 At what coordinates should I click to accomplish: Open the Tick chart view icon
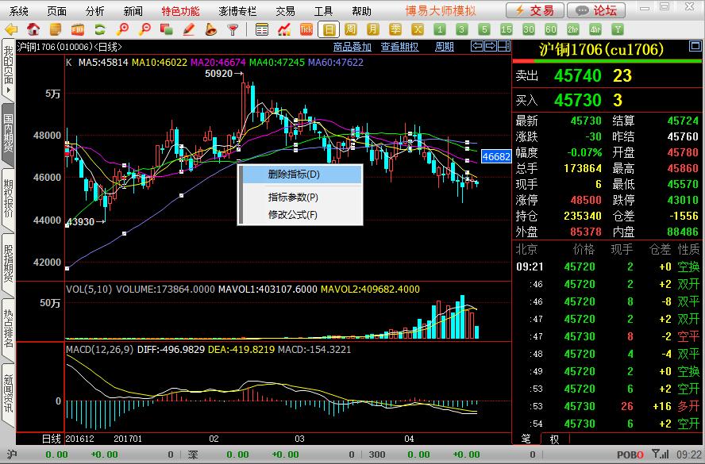pyautogui.click(x=306, y=30)
